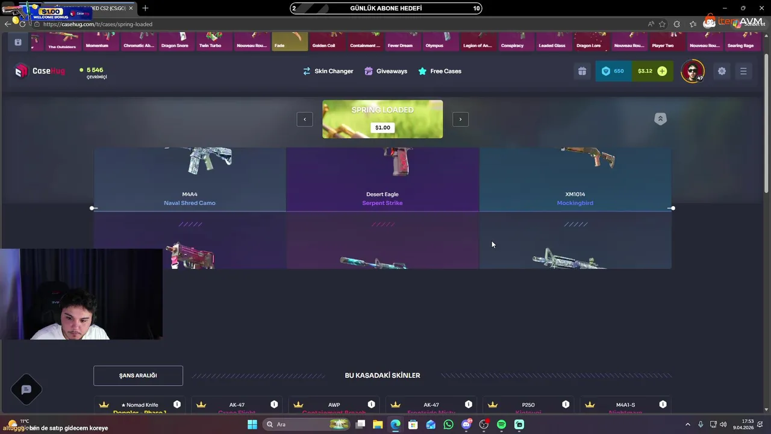Bookmark page with the star icon

(x=663, y=24)
